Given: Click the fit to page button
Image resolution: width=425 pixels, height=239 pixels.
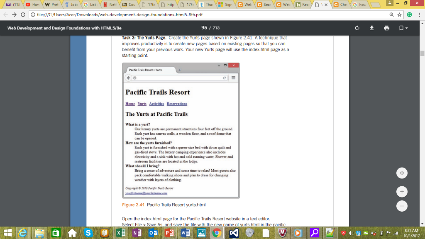Looking at the screenshot, I should coord(402,173).
